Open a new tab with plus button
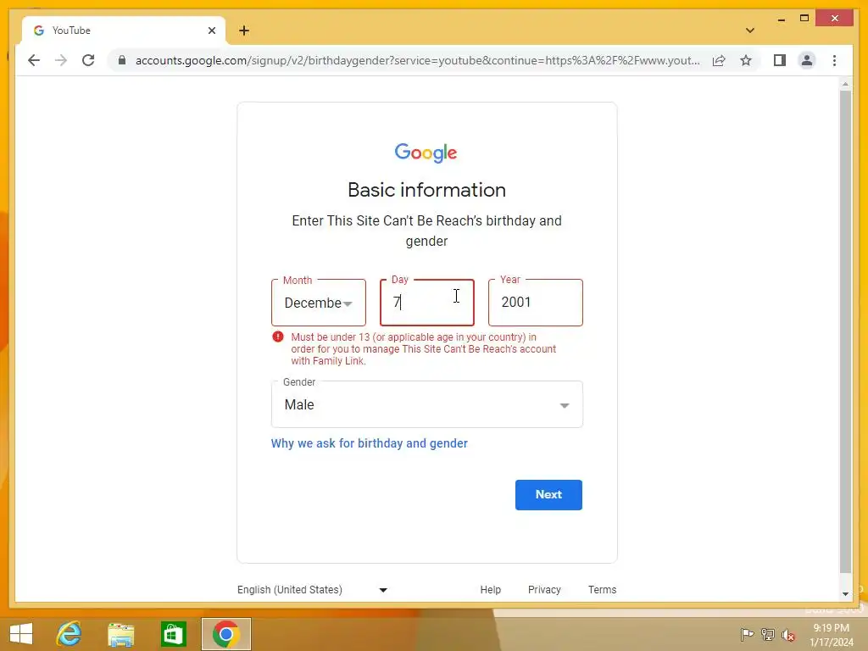868x651 pixels. point(244,31)
